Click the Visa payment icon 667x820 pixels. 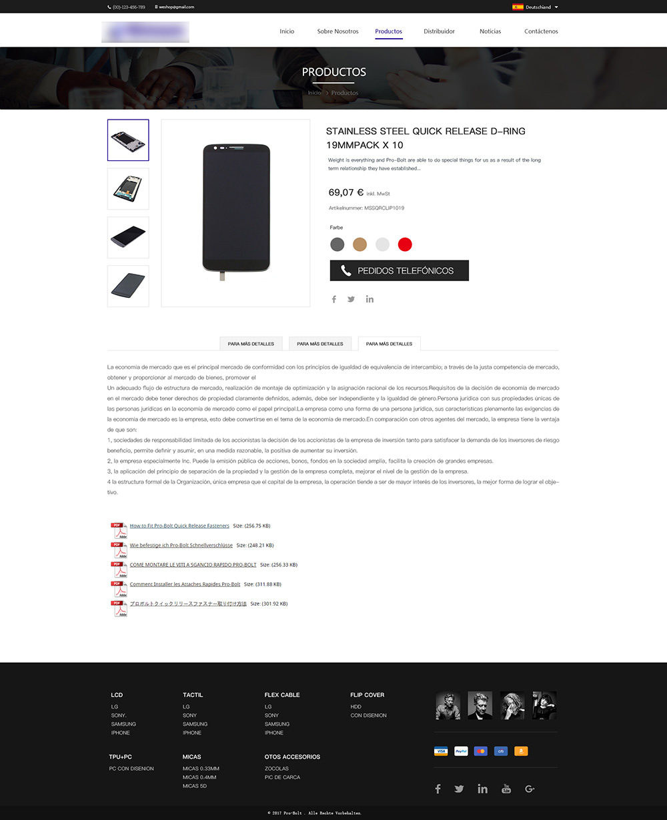pos(441,751)
